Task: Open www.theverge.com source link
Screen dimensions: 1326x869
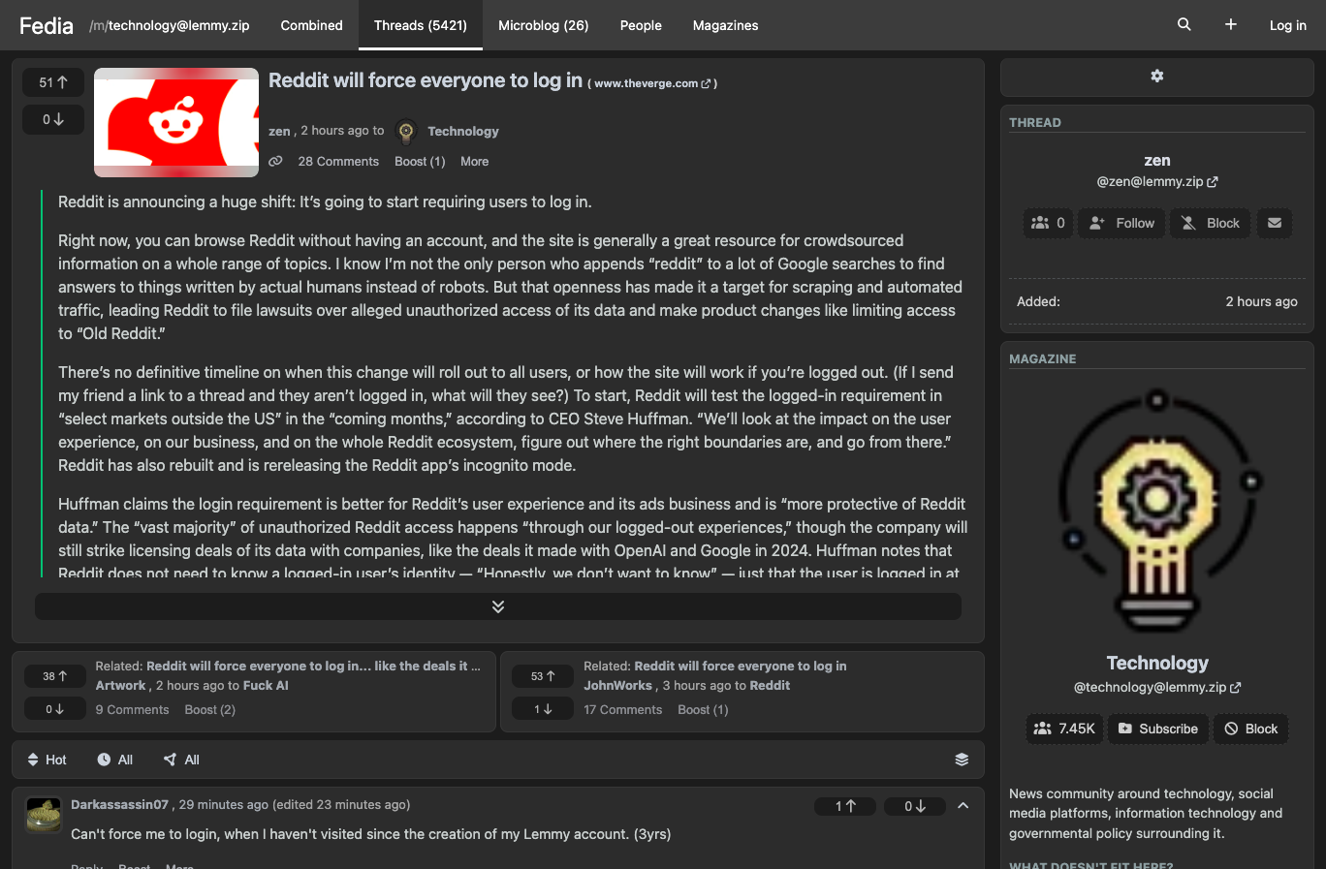Action: [x=652, y=83]
